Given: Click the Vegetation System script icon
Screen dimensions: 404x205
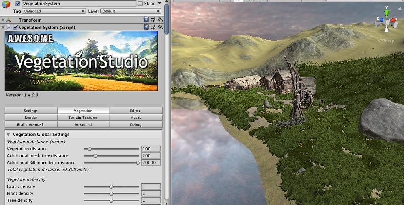Looking at the screenshot, I should tap(9, 27).
